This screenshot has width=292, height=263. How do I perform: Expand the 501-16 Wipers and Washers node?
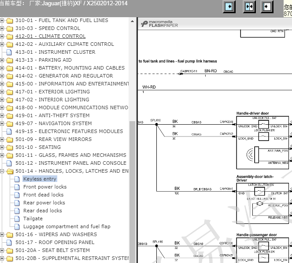(x=2, y=234)
